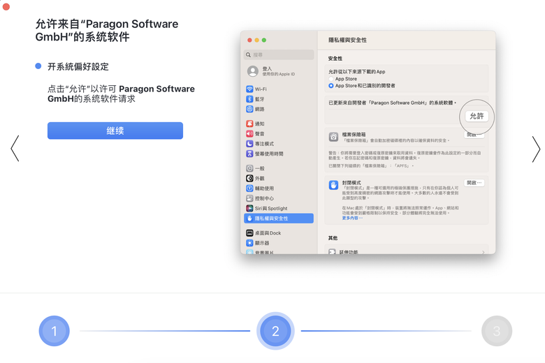
Task: Click the 顯示器 displays icon in illustration
Action: coord(249,243)
